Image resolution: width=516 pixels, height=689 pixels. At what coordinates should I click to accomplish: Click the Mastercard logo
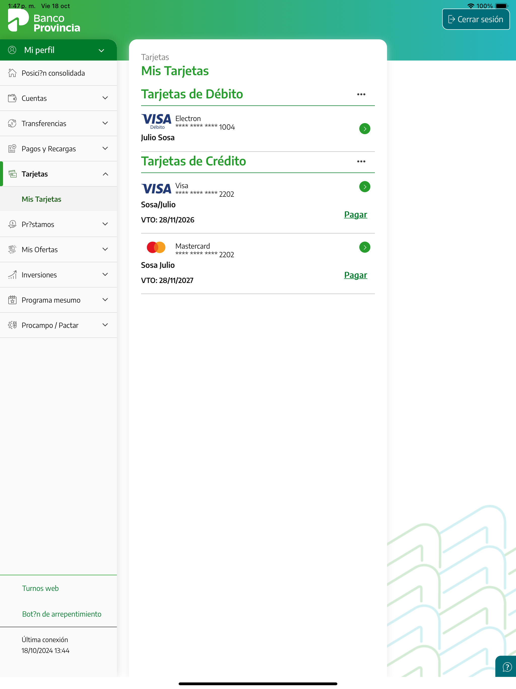point(156,247)
